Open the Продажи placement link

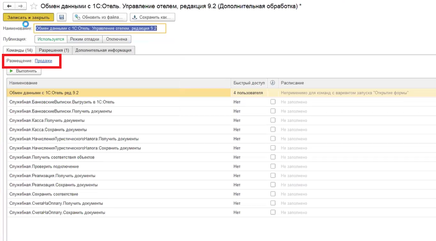[43, 61]
